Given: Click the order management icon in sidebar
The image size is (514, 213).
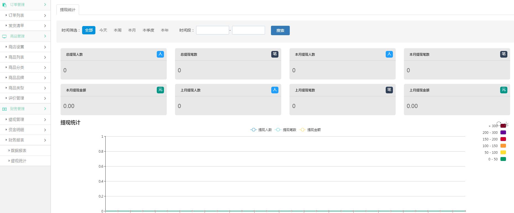Looking at the screenshot, I should pos(4,5).
